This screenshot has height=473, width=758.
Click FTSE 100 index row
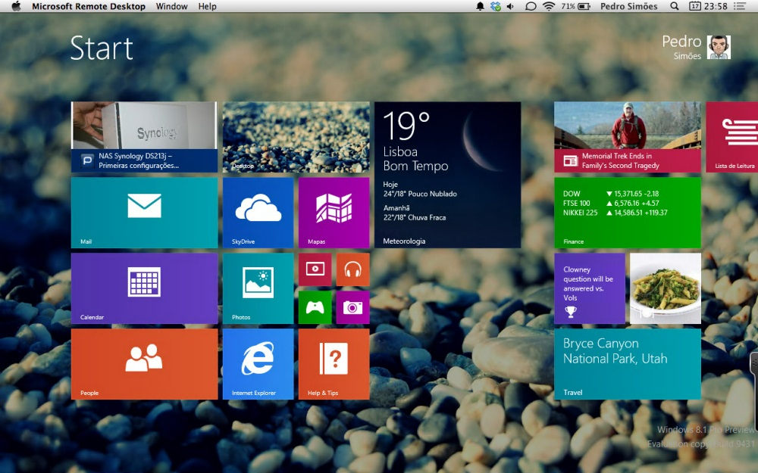pos(611,203)
